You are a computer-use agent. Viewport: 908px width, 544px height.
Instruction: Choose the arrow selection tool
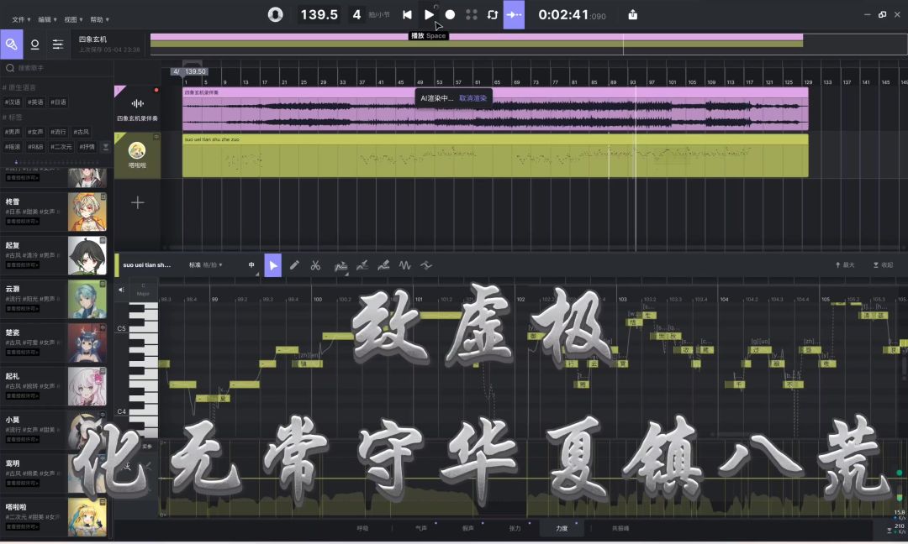coord(272,265)
